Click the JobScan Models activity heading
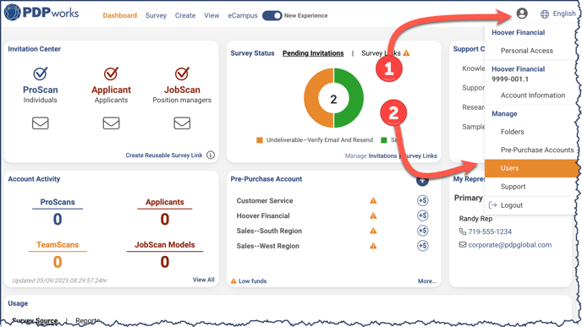582x327 pixels. (x=165, y=245)
